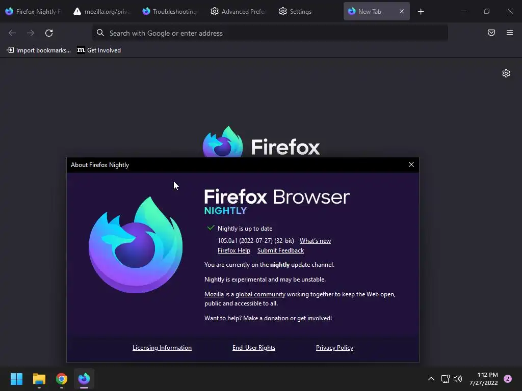522x391 pixels.
Task: Open the Firefox application menu
Action: click(x=510, y=33)
